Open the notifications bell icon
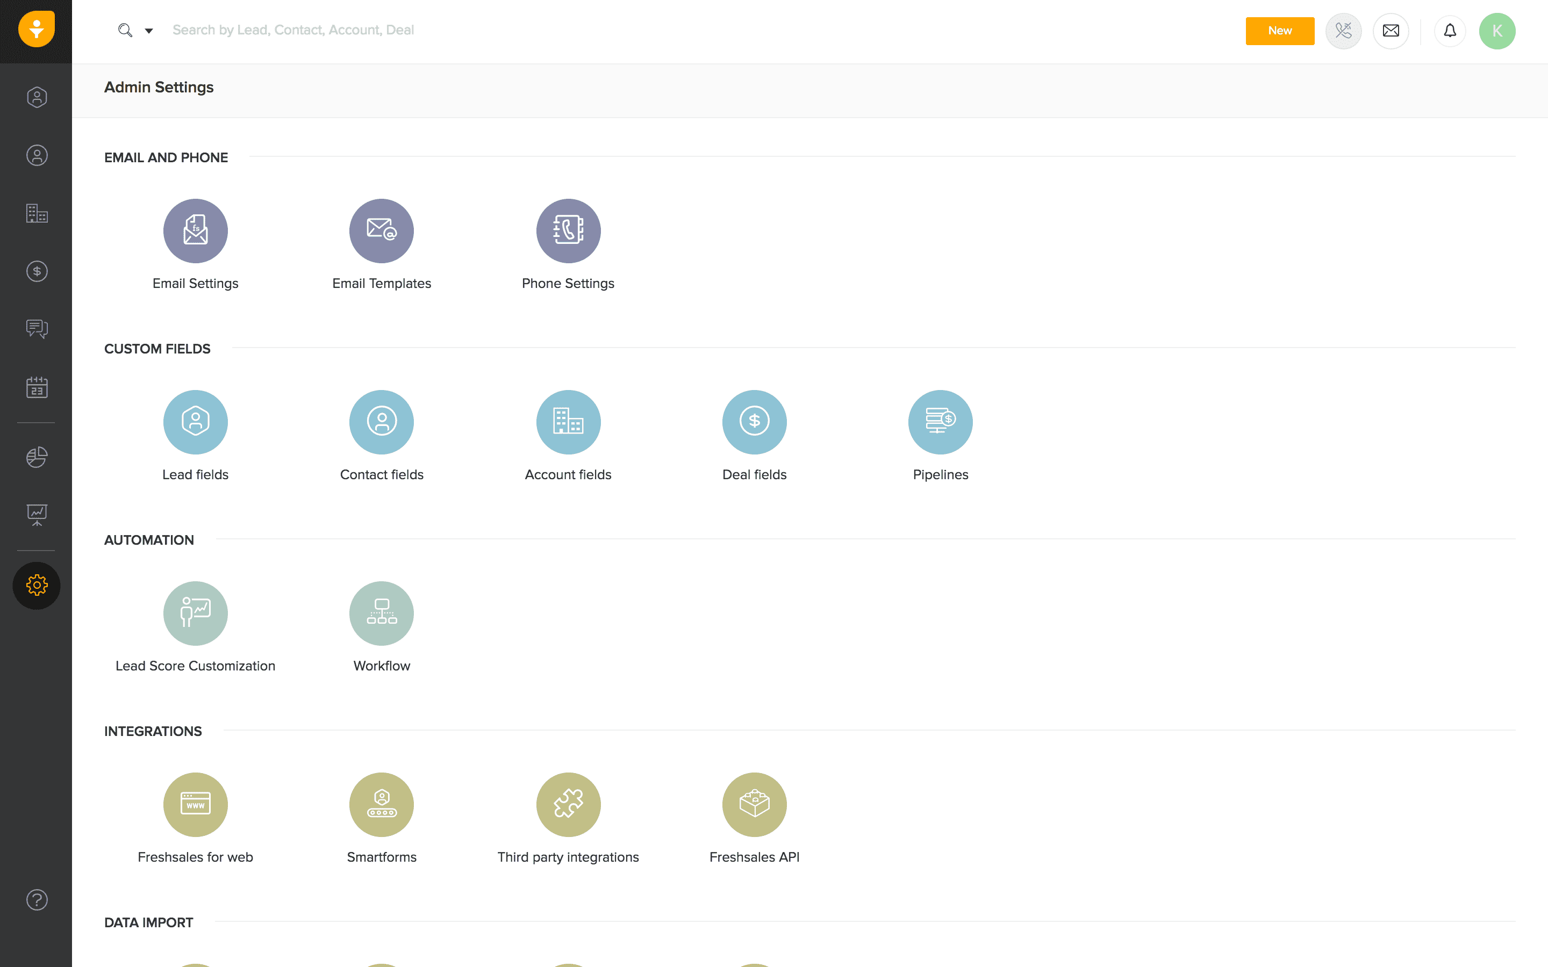Viewport: 1548px width, 967px height. (1450, 31)
